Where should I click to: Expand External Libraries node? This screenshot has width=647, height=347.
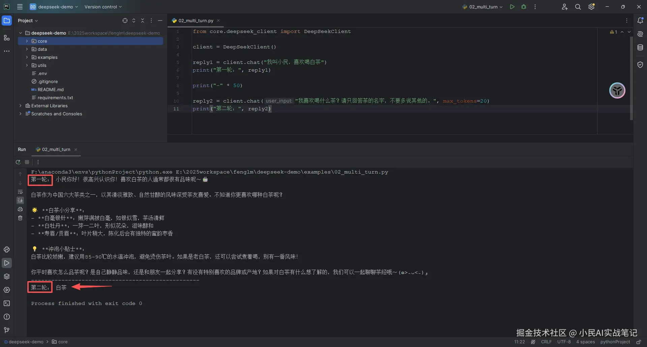point(21,106)
